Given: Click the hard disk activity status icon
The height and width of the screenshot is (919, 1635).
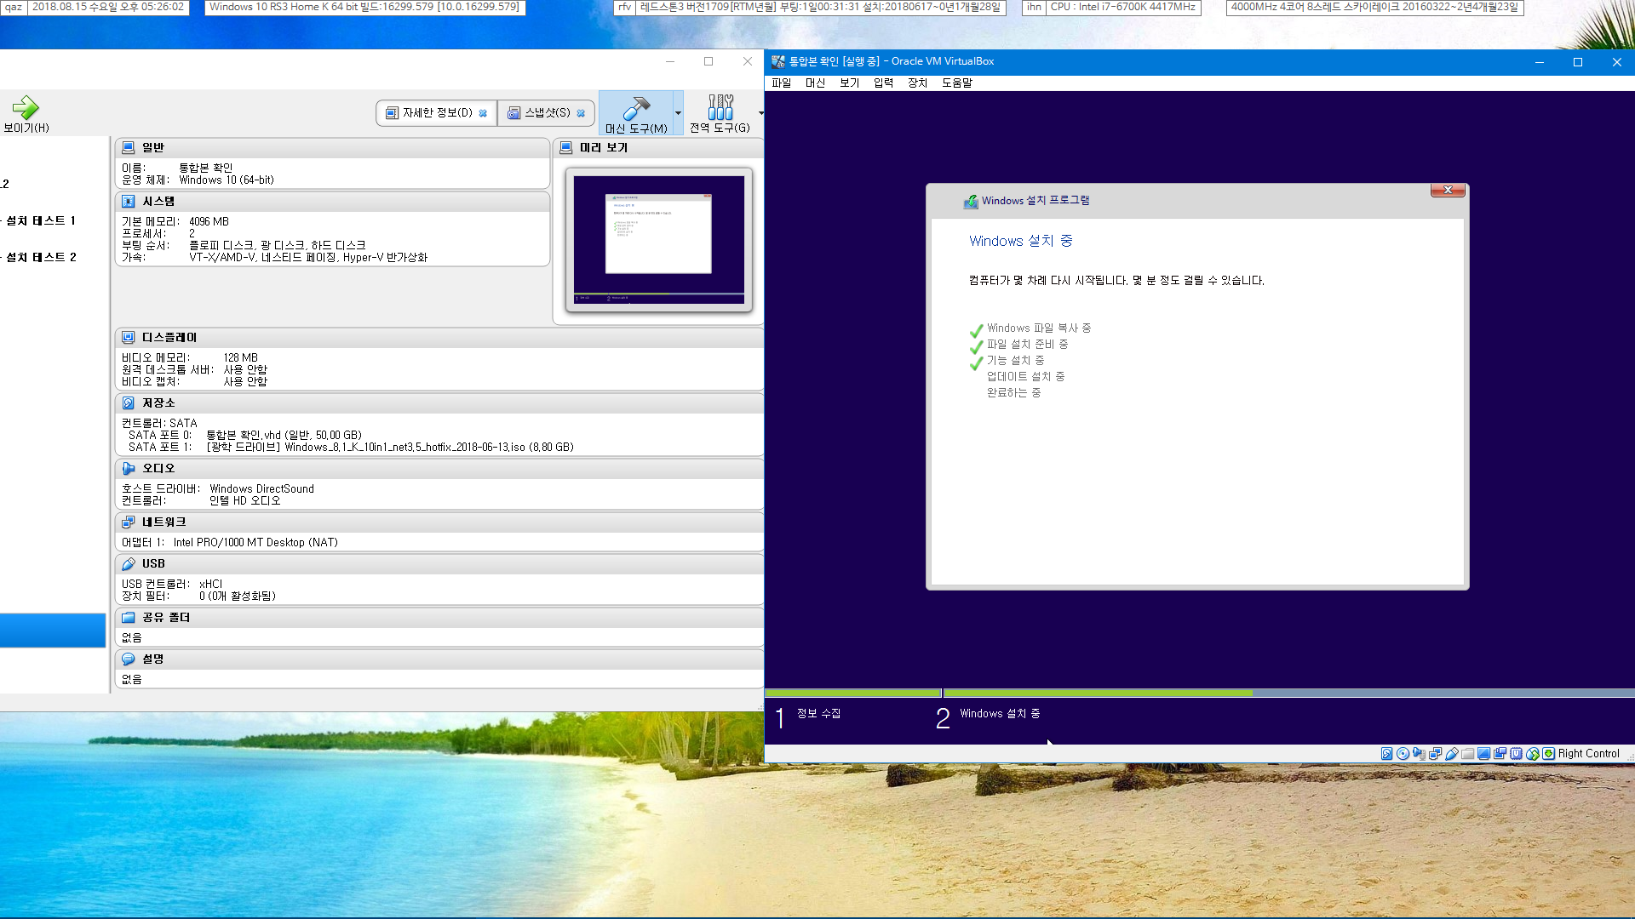Looking at the screenshot, I should point(1387,754).
